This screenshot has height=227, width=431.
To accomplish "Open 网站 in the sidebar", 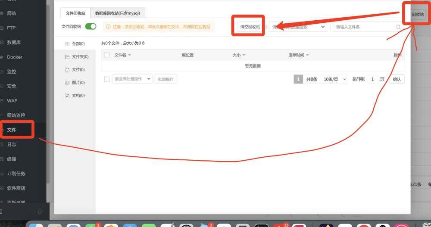I will click(12, 13).
